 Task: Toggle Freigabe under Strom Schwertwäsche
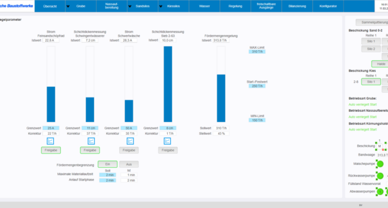[x=129, y=150]
